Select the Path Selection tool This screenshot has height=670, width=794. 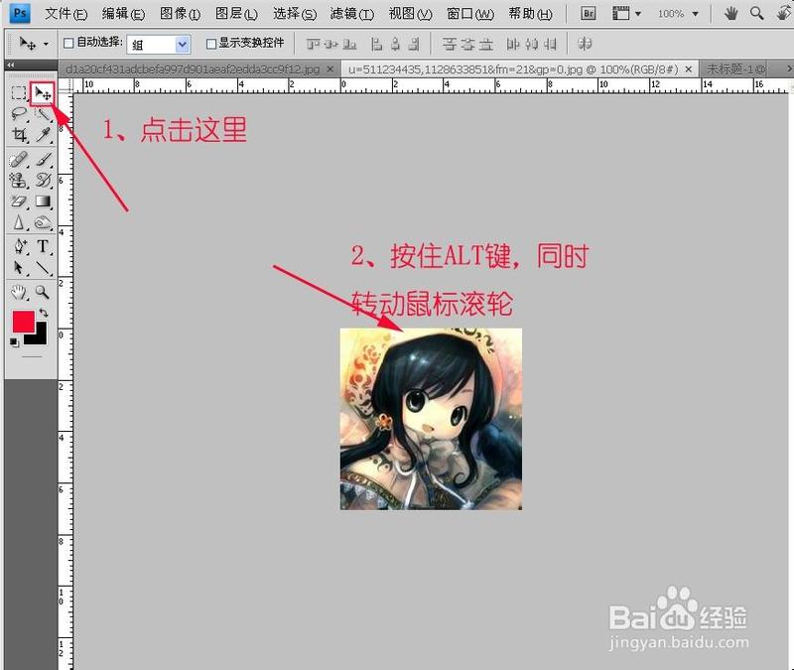[19, 267]
